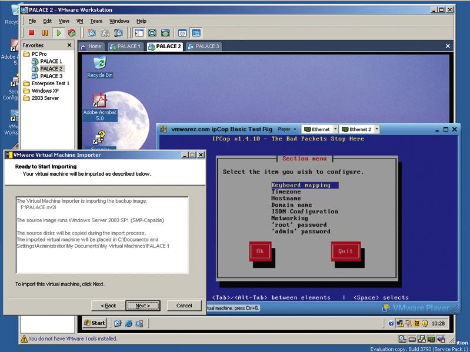Click the yellow circular sync tray icon
Viewport: 470px width, 352px height.
(x=416, y=323)
